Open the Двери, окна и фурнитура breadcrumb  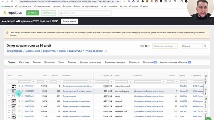(40, 51)
